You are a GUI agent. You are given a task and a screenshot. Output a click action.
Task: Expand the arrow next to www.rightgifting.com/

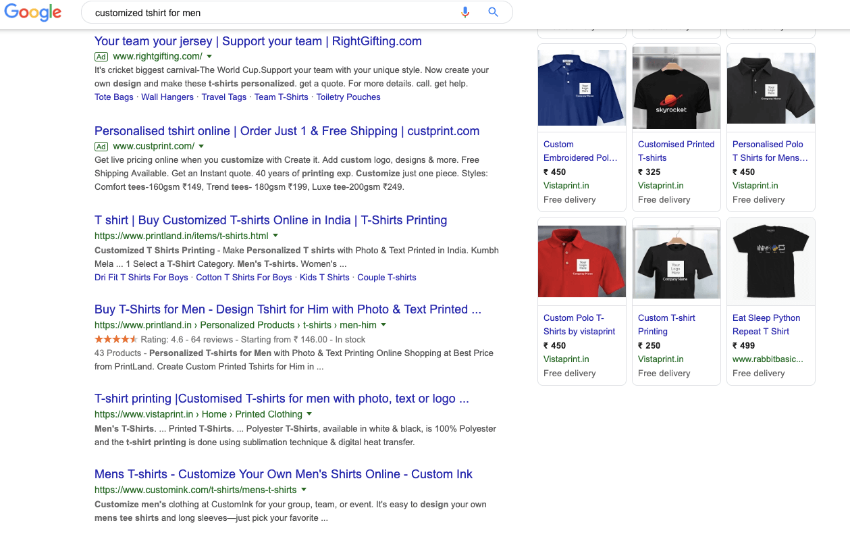(209, 57)
